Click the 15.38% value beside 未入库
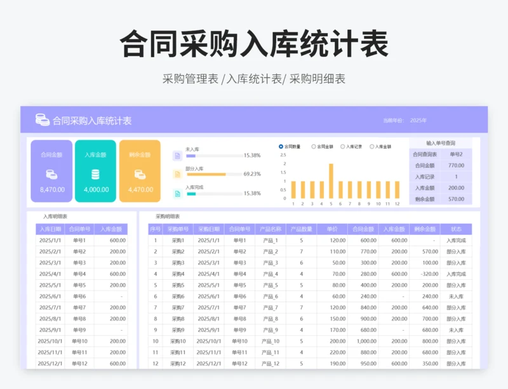Screen dimensions: 508x389 [x=252, y=155]
